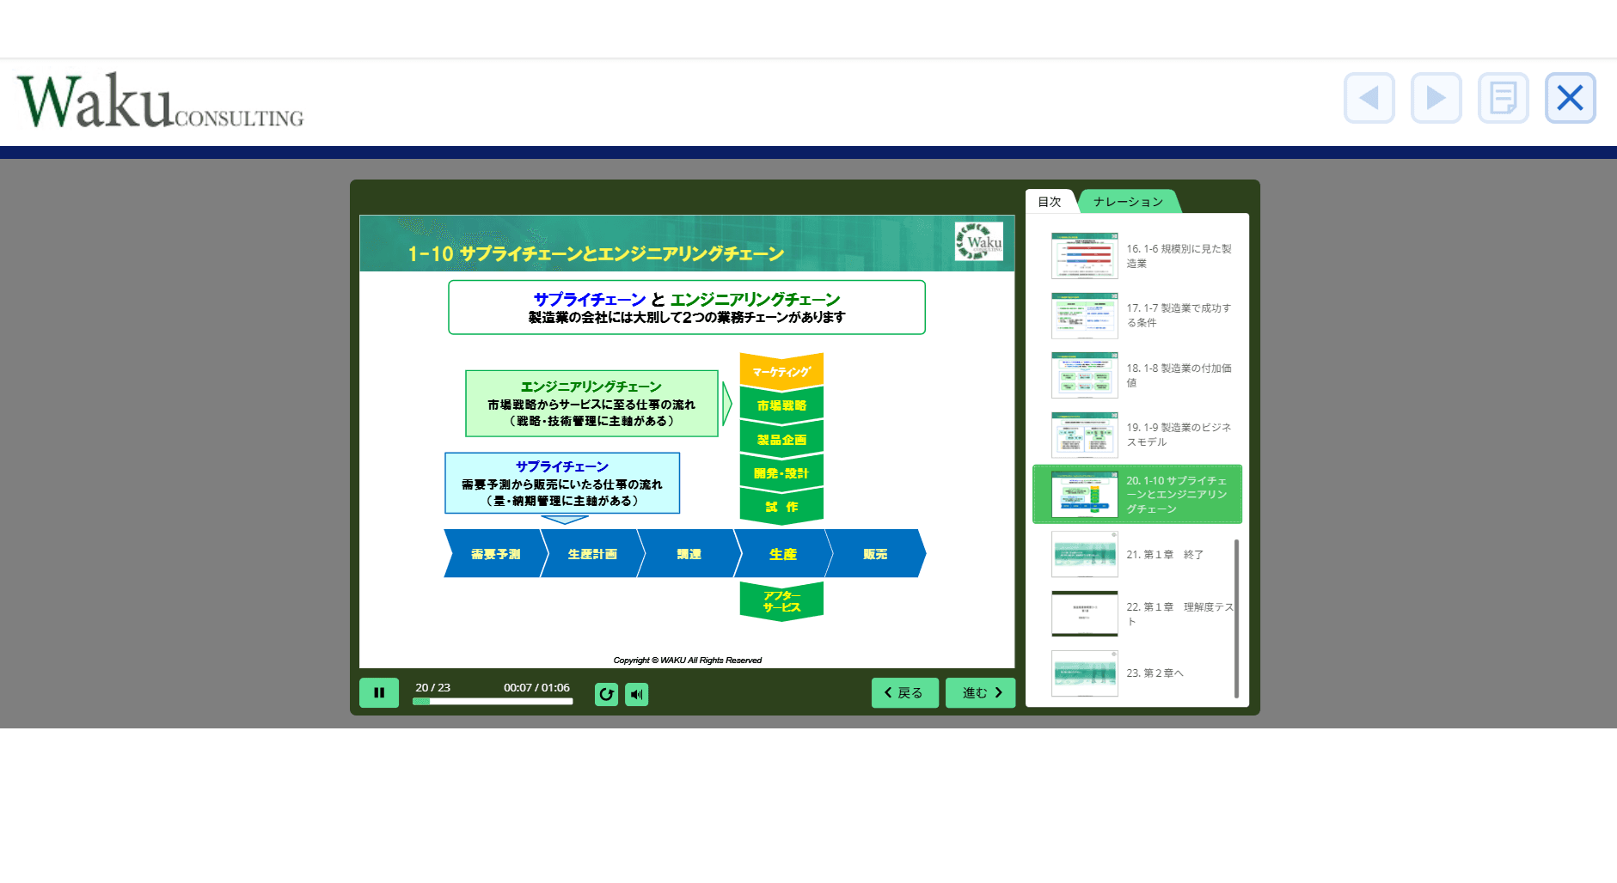The height and width of the screenshot is (883, 1617).
Task: Click the table of contents scrollbar
Action: [x=1236, y=618]
